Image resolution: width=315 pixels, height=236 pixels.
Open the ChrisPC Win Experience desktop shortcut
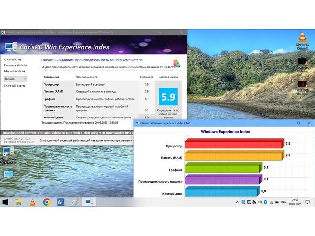[8, 155]
